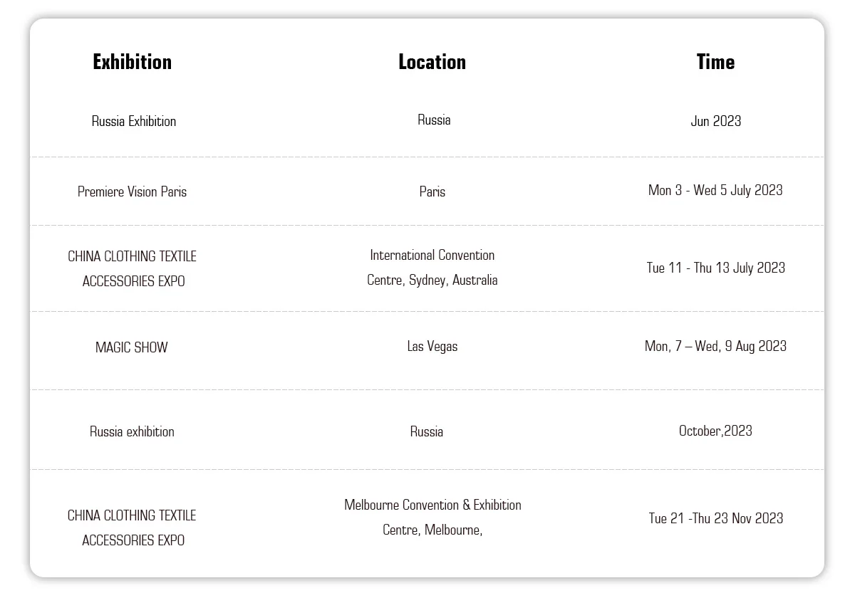Click the Las Vegas location cell
The height and width of the screenshot is (593, 855).
[x=432, y=347]
